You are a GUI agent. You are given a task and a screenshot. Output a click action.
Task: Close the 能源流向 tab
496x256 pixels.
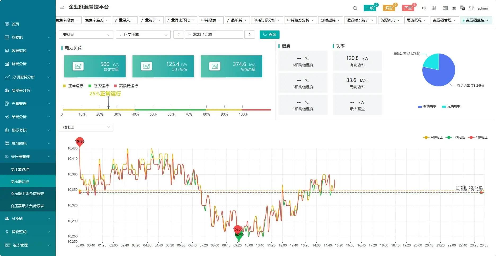(398, 20)
